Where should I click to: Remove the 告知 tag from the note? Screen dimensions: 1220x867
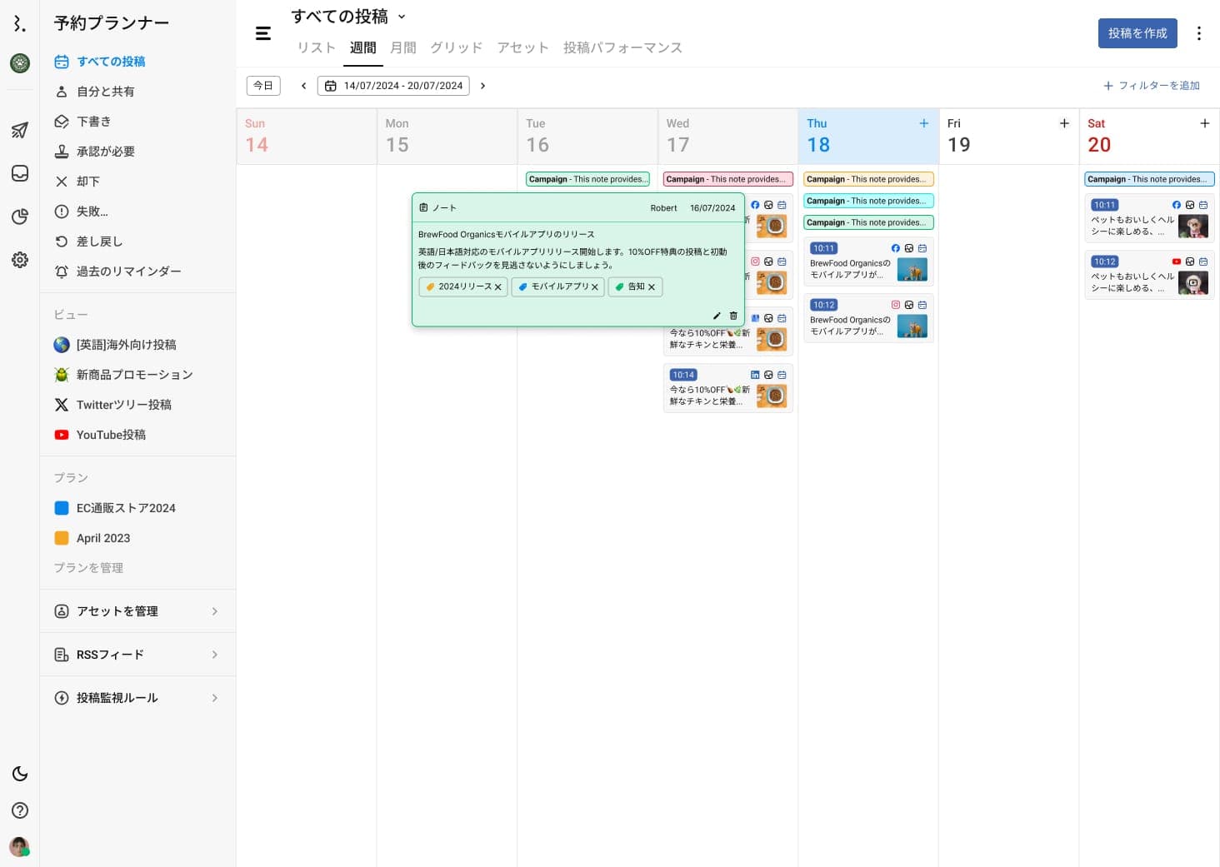click(x=652, y=287)
